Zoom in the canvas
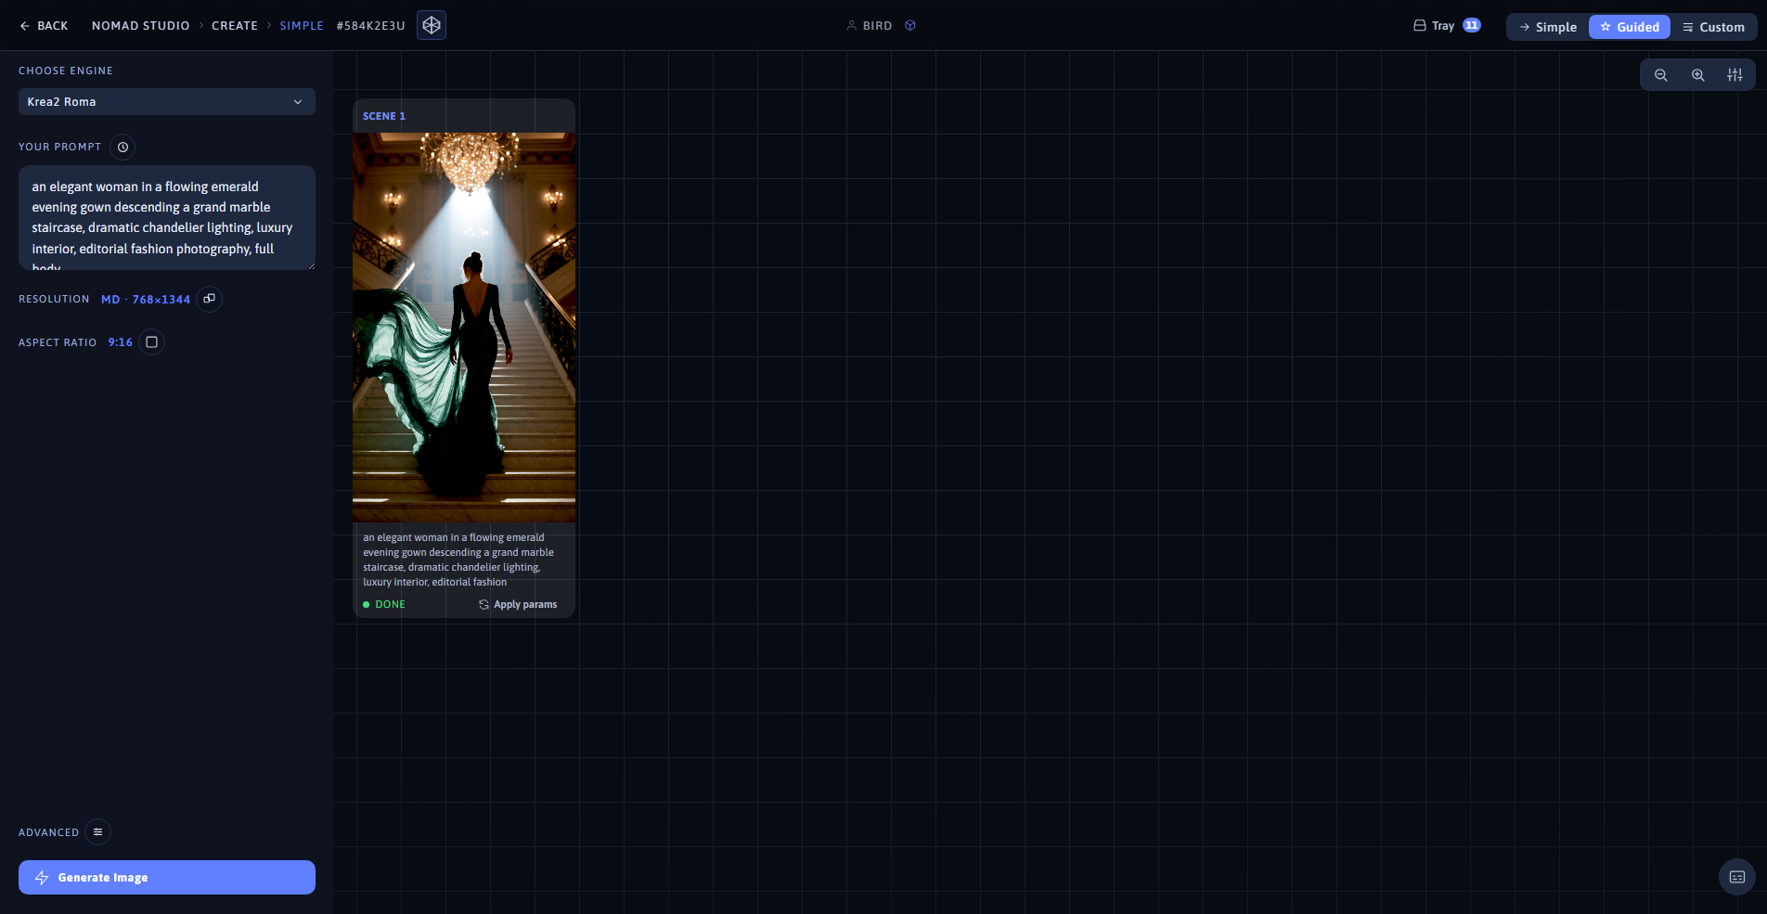The width and height of the screenshot is (1767, 914). [1698, 75]
